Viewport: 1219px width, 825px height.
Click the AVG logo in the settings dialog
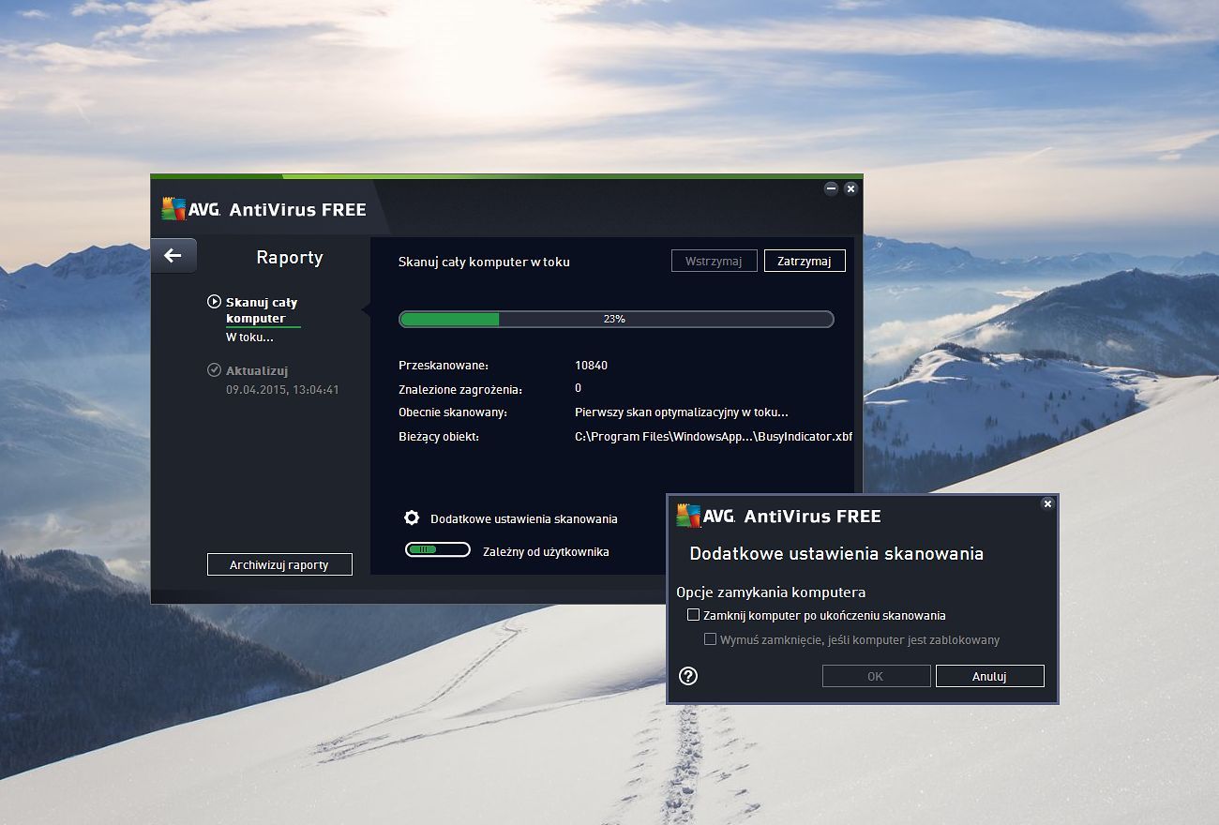689,516
